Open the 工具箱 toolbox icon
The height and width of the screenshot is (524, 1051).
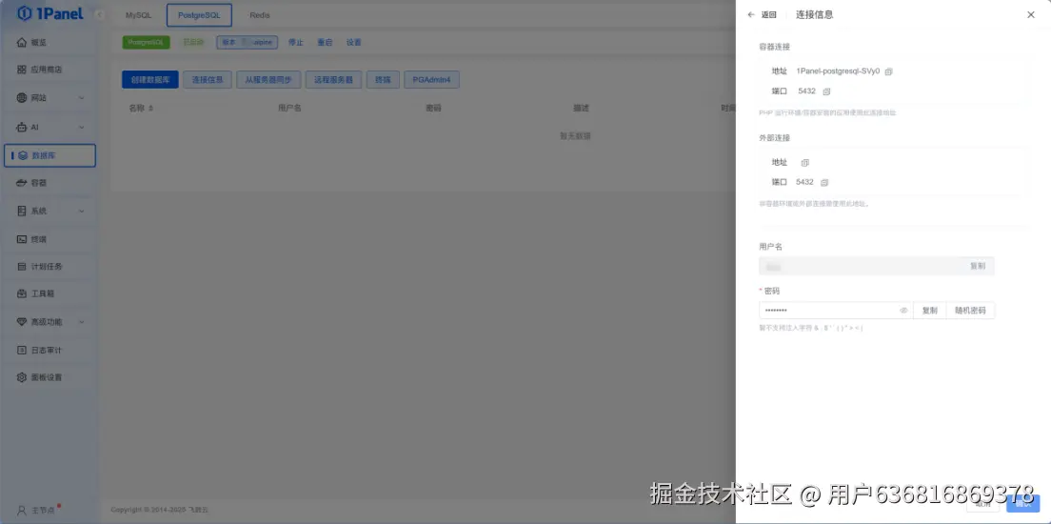pyautogui.click(x=22, y=293)
